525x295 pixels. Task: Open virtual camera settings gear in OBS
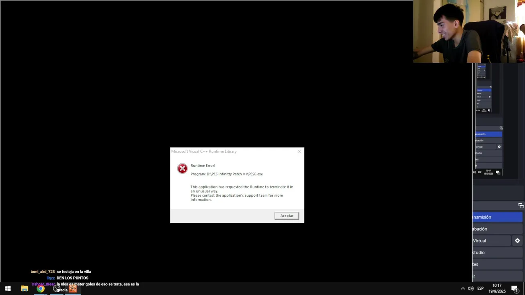[517, 241]
